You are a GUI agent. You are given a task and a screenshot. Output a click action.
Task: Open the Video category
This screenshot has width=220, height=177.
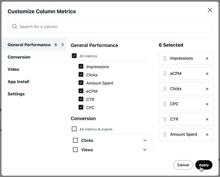(x=14, y=69)
